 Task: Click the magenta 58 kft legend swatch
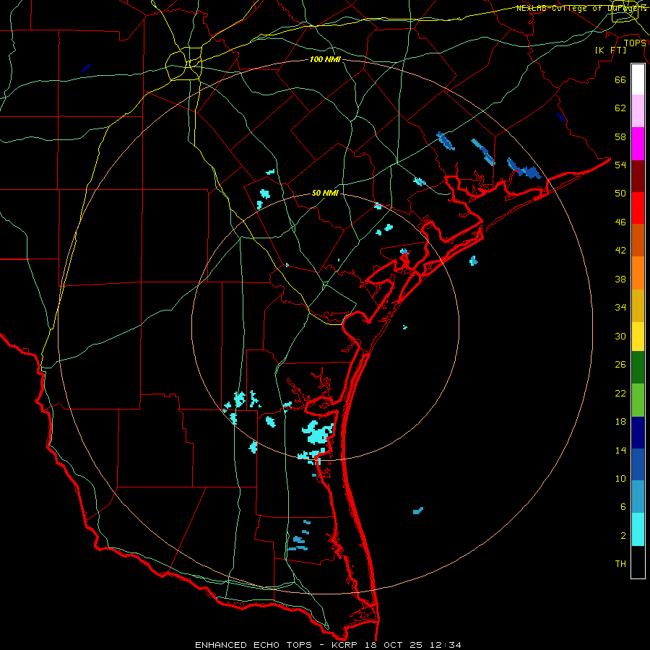pos(638,144)
